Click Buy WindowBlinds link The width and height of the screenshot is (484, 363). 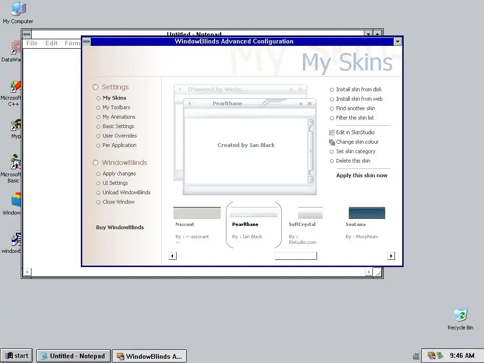tap(120, 227)
